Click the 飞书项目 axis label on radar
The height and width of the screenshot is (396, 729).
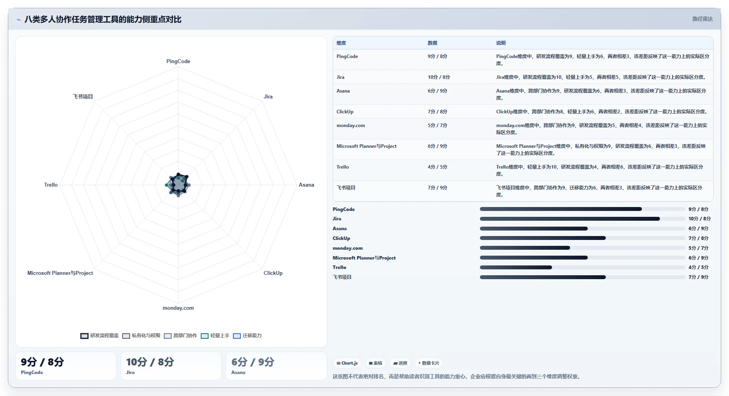[x=83, y=97]
